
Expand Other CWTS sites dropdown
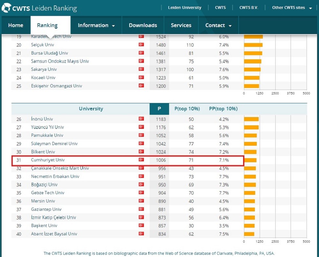[292, 8]
